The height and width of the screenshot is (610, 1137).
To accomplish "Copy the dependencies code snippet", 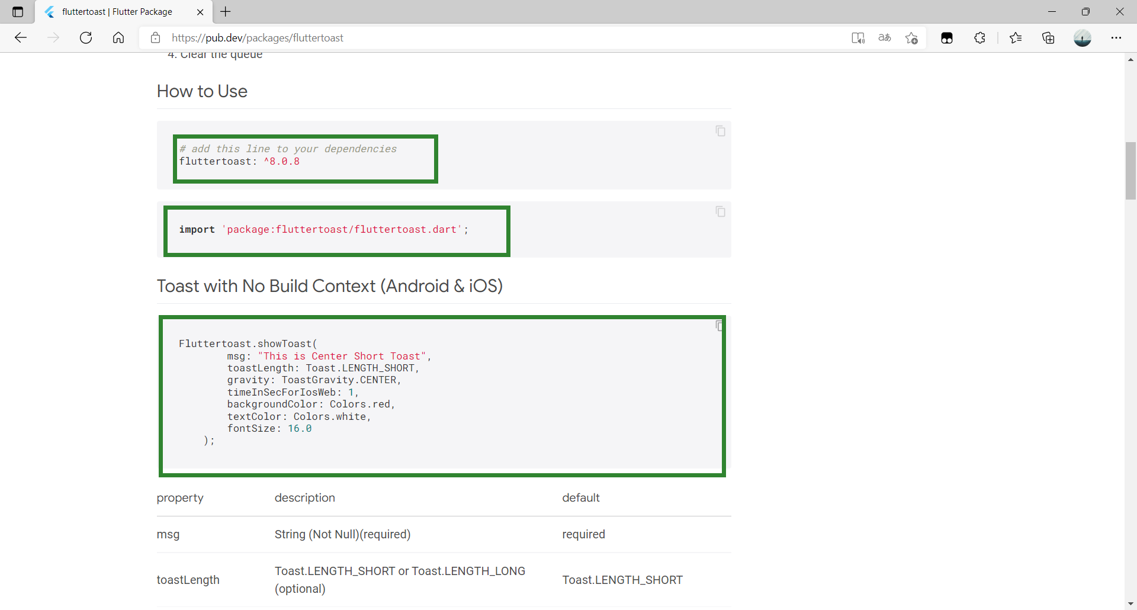I will tap(720, 131).
